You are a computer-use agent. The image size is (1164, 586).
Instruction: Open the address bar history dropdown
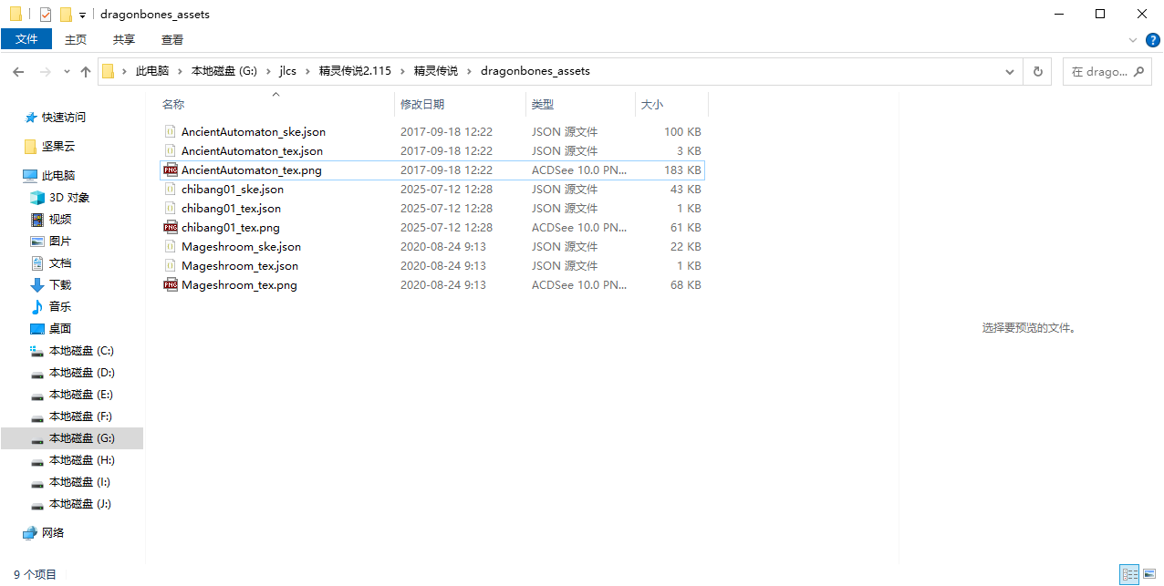pos(1010,71)
